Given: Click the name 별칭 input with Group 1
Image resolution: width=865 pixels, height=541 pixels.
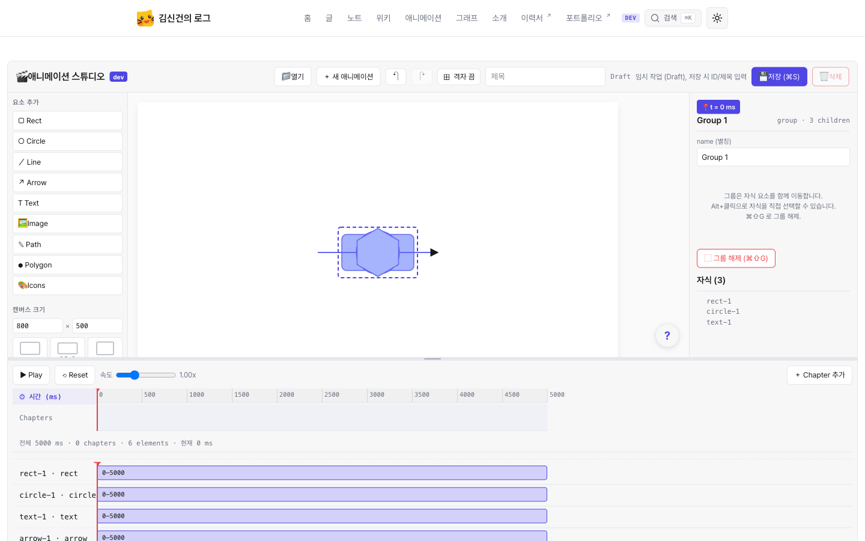Looking at the screenshot, I should coord(773,157).
